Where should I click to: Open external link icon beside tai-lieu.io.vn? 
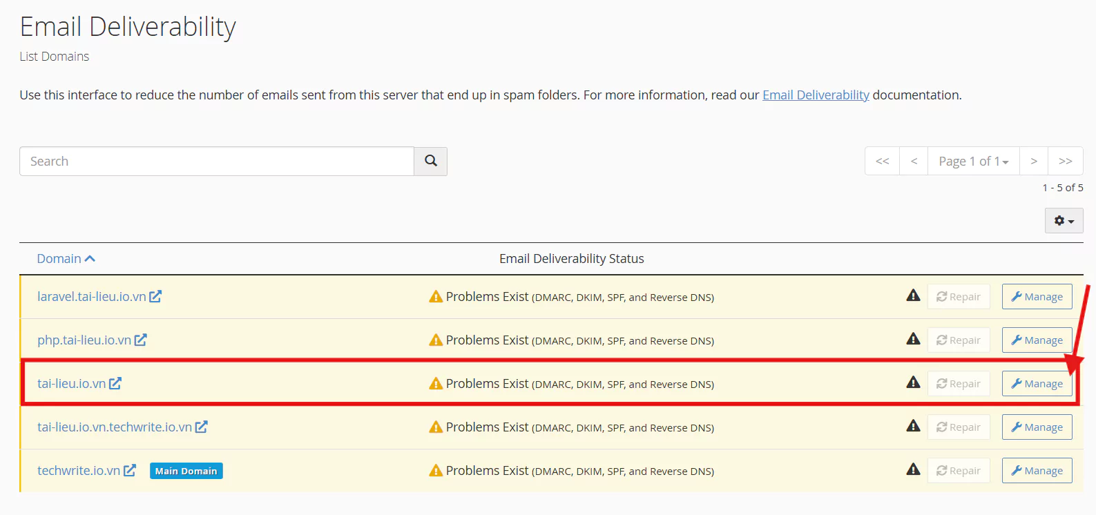tap(115, 383)
